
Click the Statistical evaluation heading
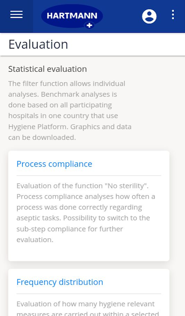(47, 69)
